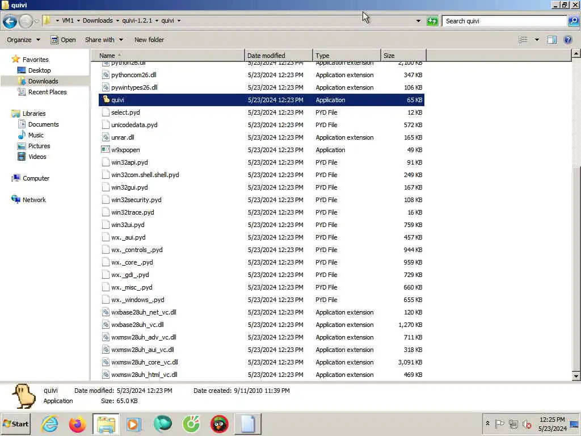
Task: Expand the dropdown arrow before Downloads in path
Action: pos(78,21)
